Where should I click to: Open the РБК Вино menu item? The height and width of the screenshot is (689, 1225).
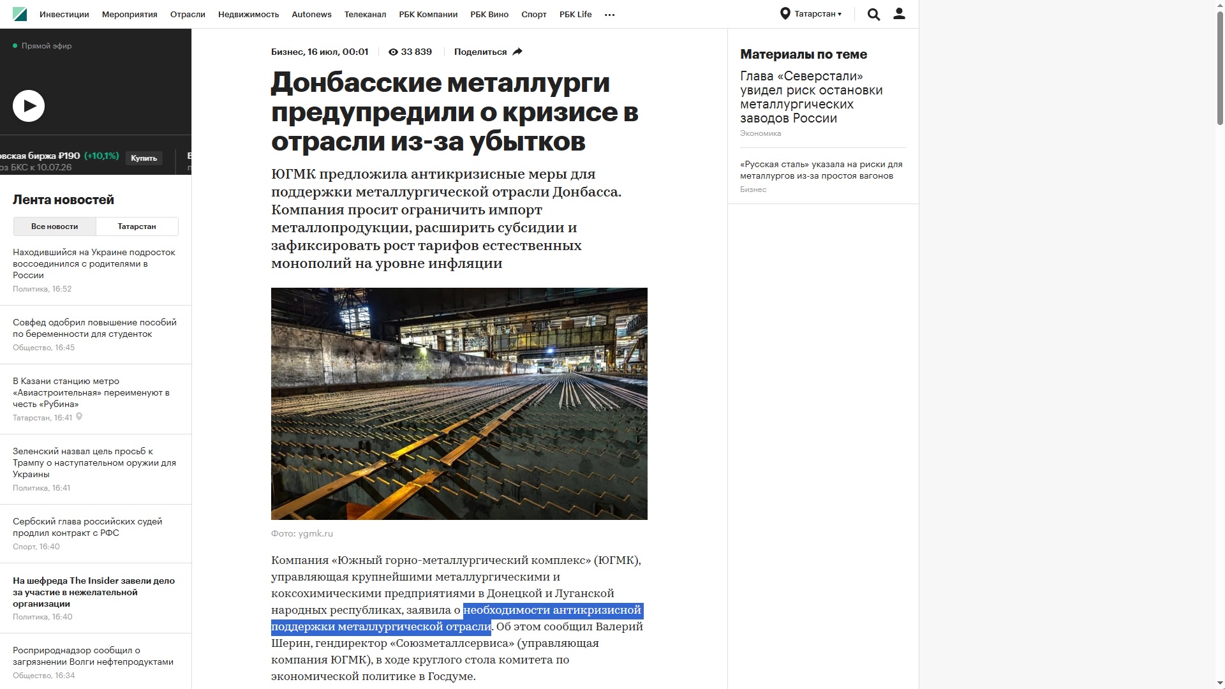click(x=489, y=14)
